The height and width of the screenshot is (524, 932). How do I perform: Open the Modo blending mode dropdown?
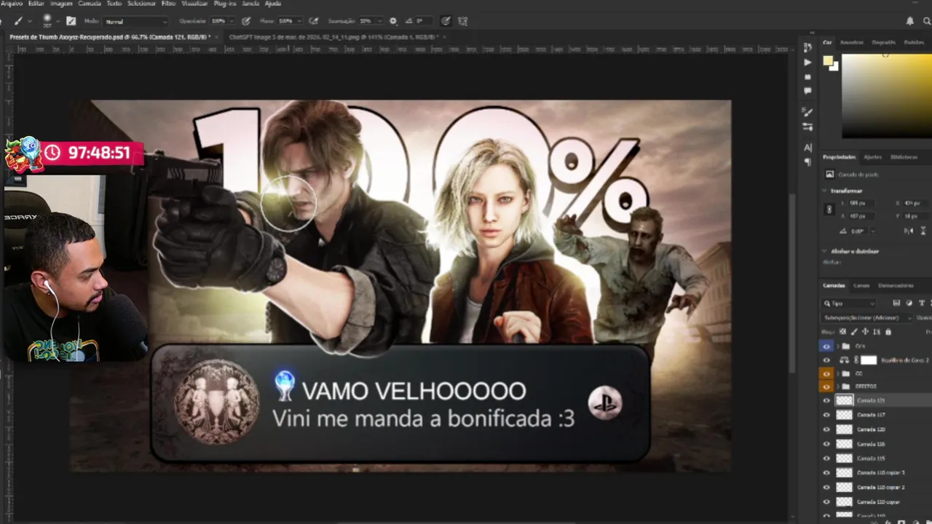point(135,22)
